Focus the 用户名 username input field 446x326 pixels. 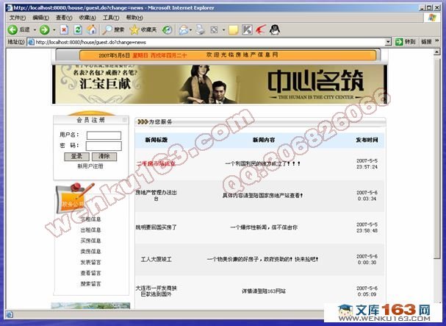[x=104, y=135]
